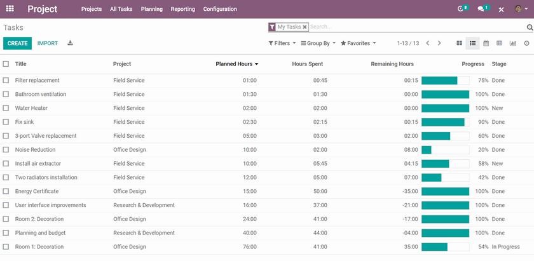Image resolution: width=534 pixels, height=261 pixels.
Task: Open the Planning and budget task
Action: (40, 233)
